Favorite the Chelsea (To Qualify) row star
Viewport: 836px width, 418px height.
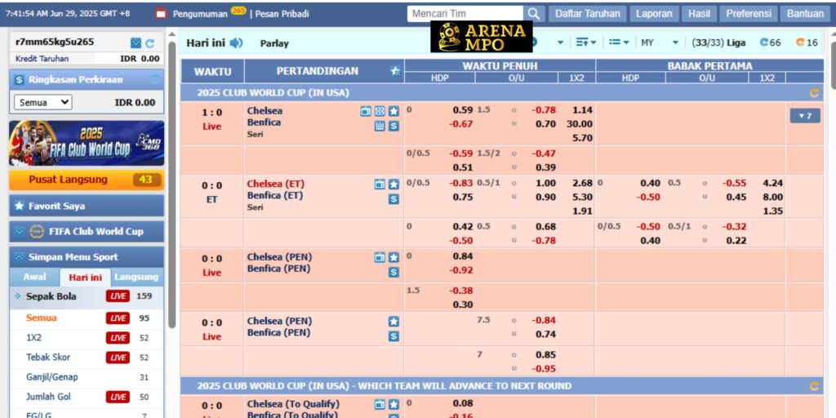pyautogui.click(x=394, y=404)
